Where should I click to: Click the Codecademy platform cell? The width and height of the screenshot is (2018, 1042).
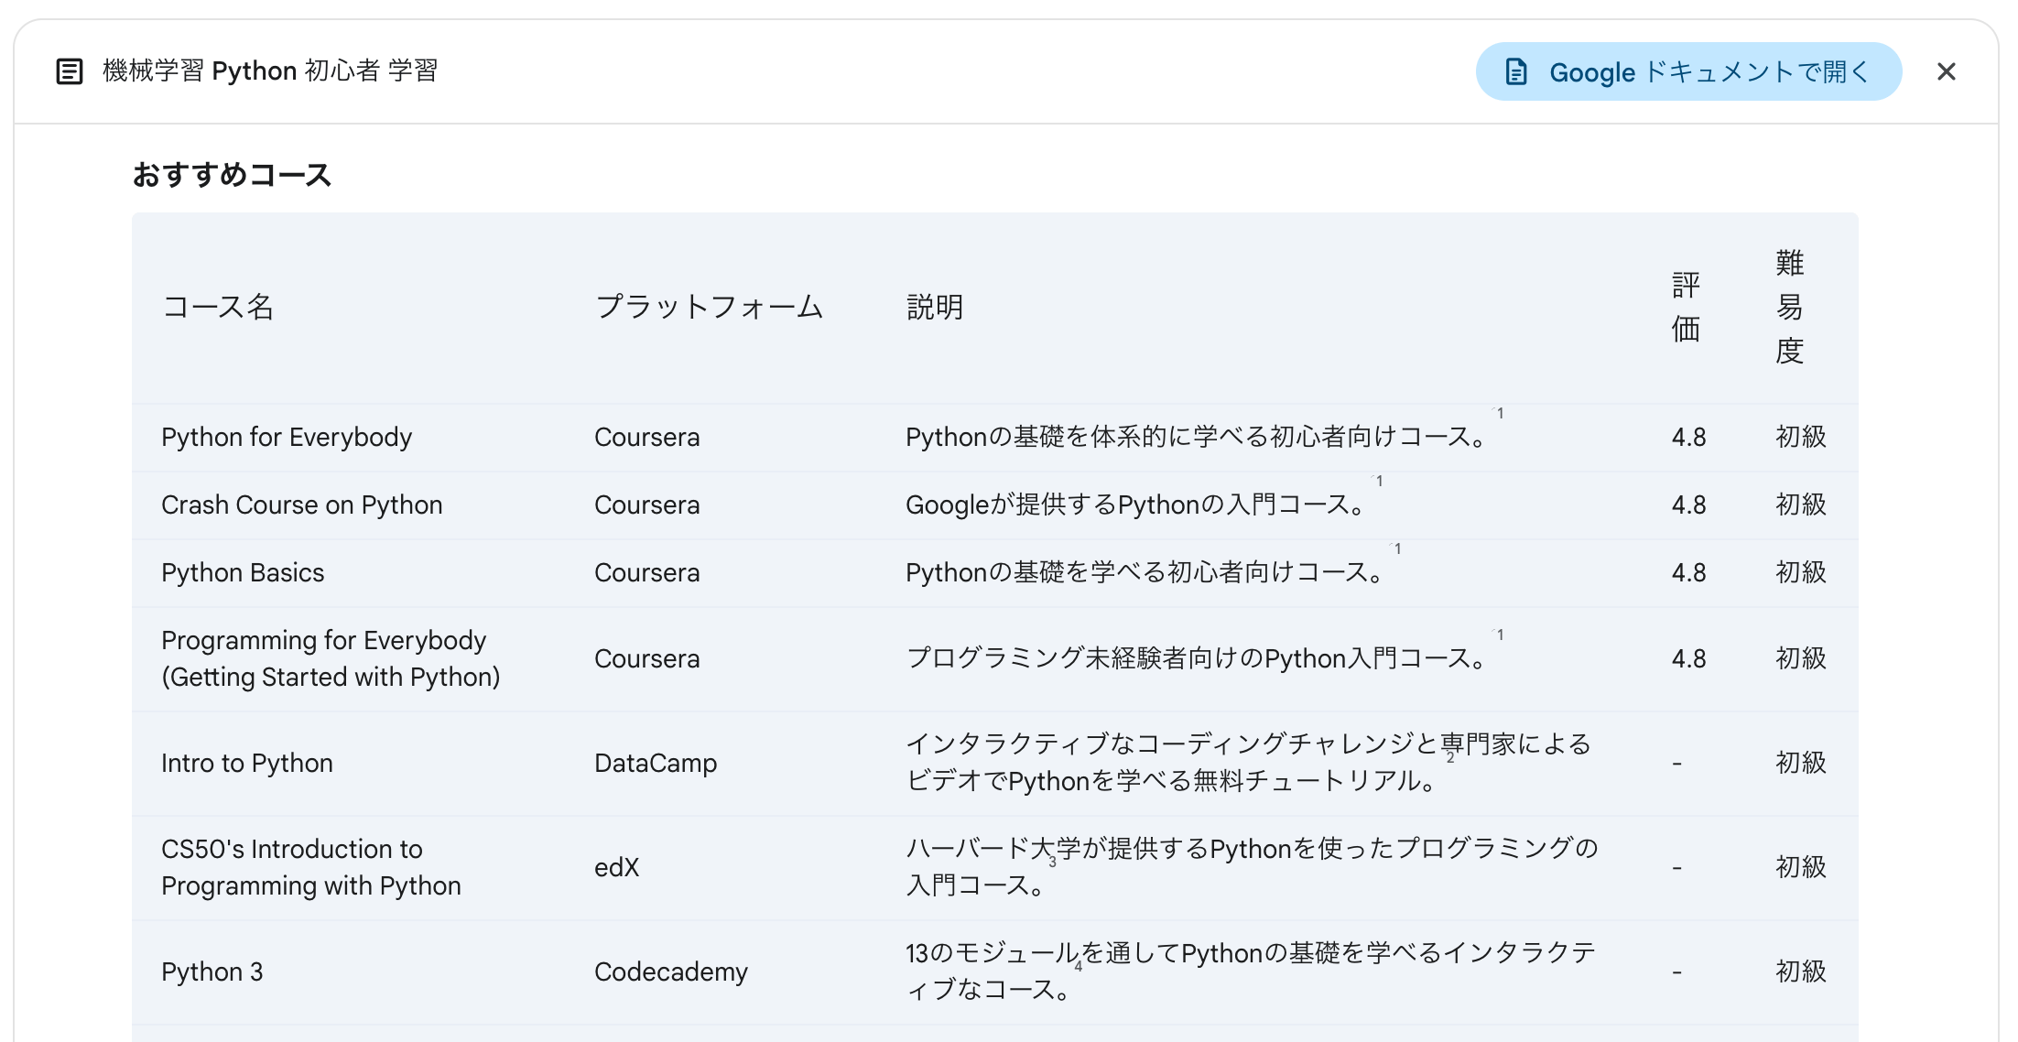670,972
